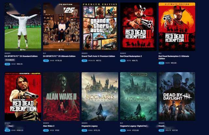Viewport: 209px width, 135px height.
Task: Click the discount badge under Red Dead Redemption 2: Ultimate Edition
Action: tap(161, 63)
